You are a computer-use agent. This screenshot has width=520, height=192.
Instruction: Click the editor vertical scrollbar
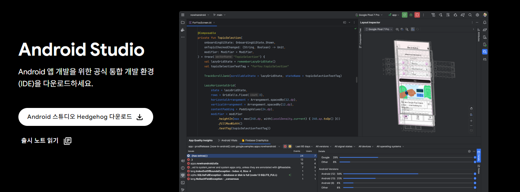pos(356,80)
